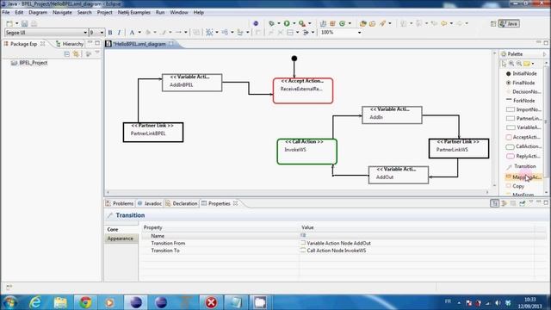Viewport: 551px width, 310px height.
Task: Click the New toolbar icon
Action: click(x=9, y=23)
